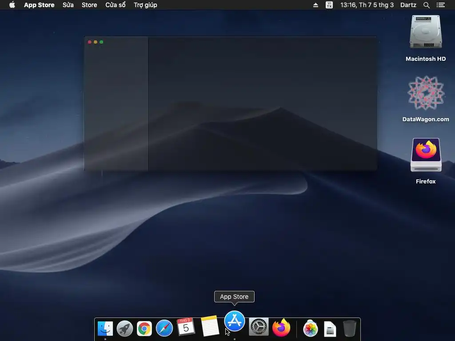Open Photos in the Dock
Viewport: 455px width, 341px height.
pos(311,329)
